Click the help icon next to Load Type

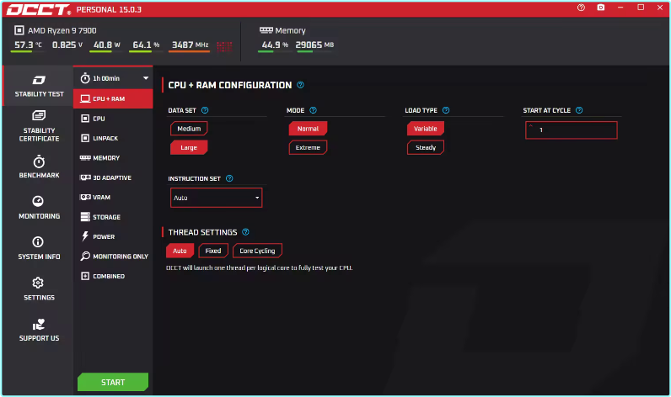click(x=446, y=110)
